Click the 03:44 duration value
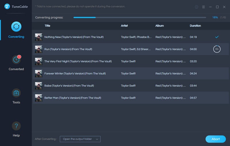The image size is (230, 146). (193, 86)
